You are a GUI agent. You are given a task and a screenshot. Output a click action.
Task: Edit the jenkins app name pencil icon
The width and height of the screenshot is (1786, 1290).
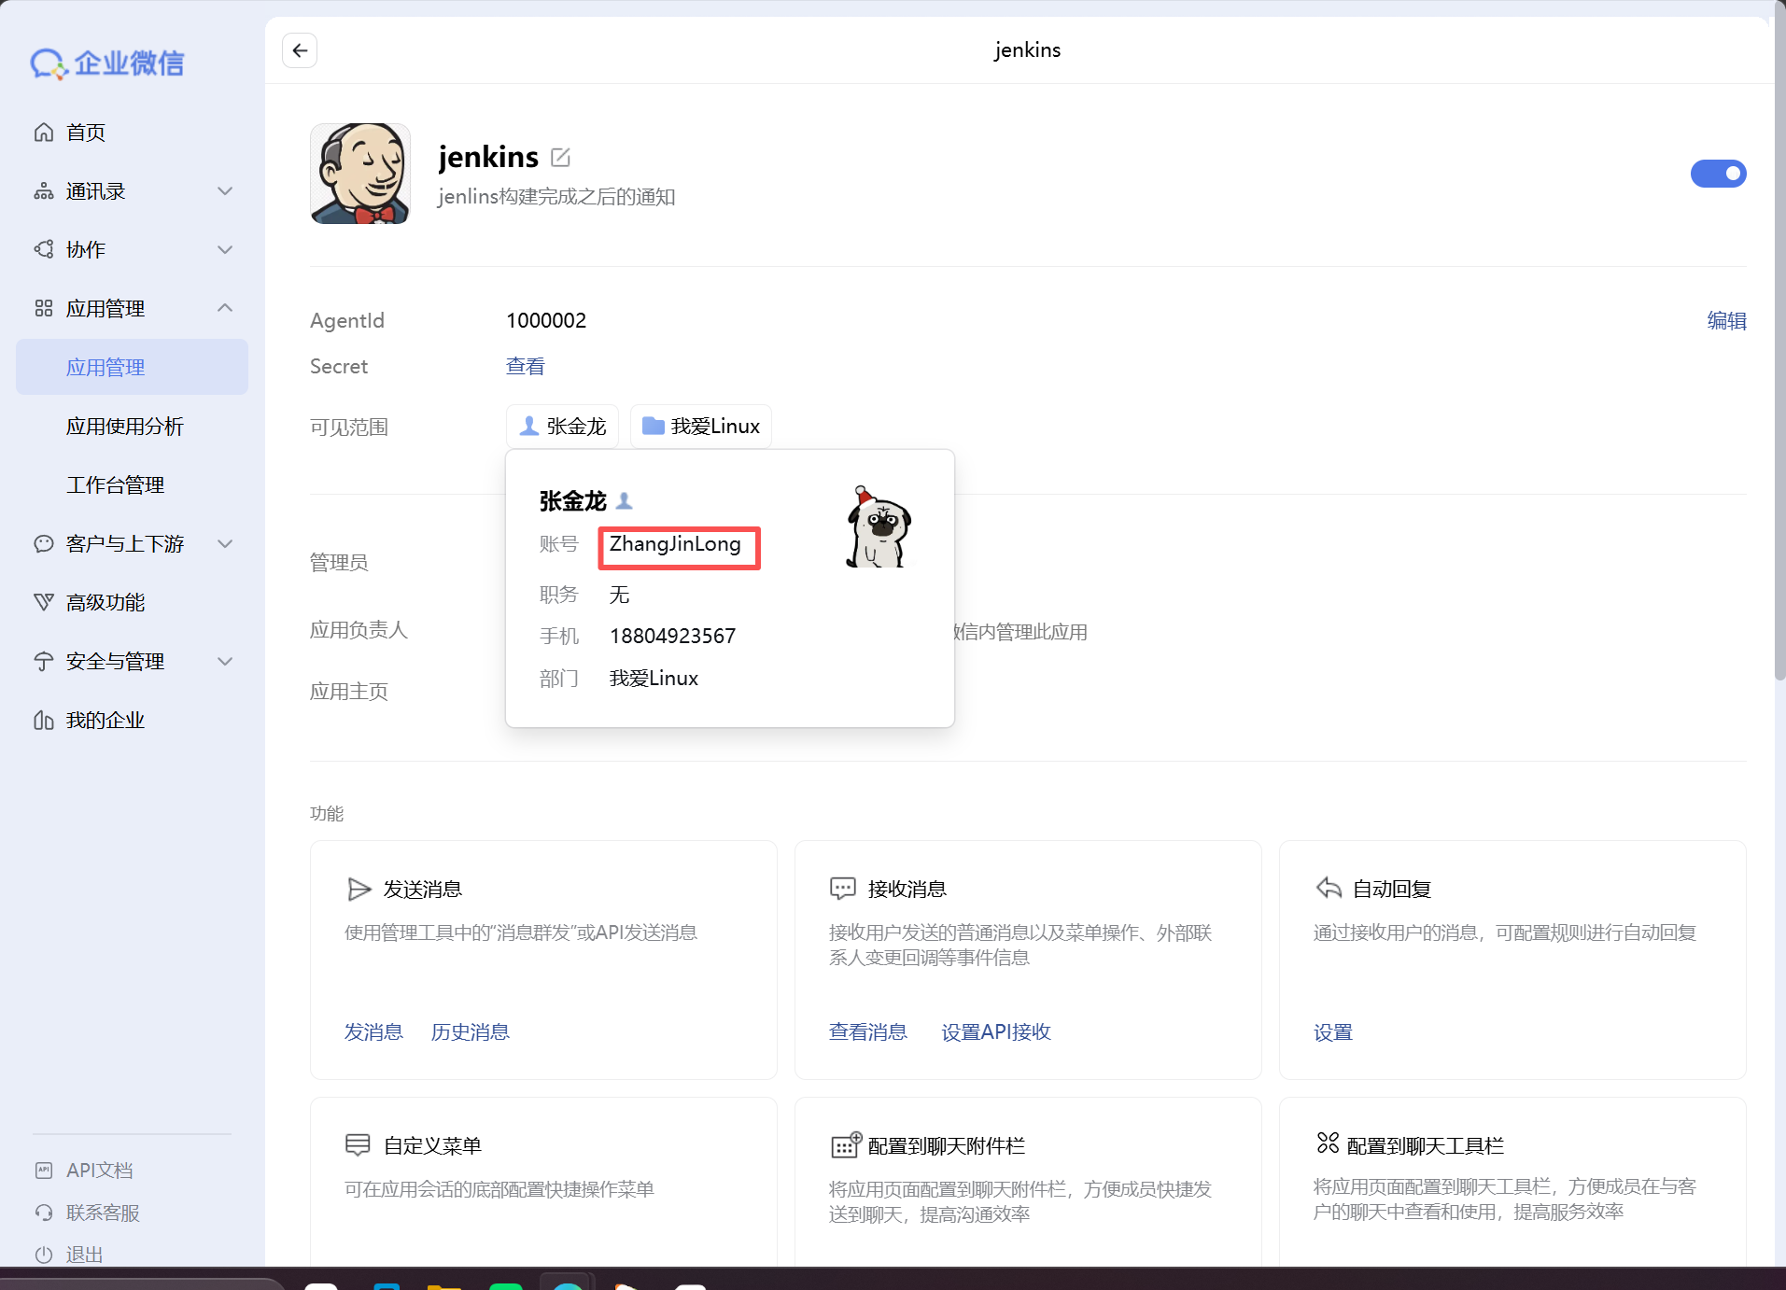[560, 157]
